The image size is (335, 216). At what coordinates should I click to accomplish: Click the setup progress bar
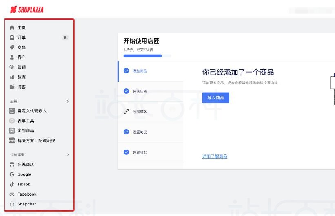tap(147, 56)
